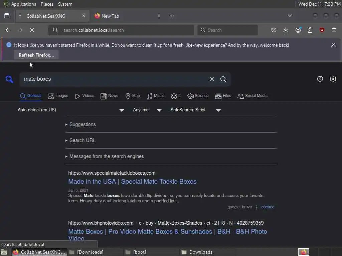This screenshot has height=256, width=342.
Task: Switch to Science search category
Action: tap(198, 96)
